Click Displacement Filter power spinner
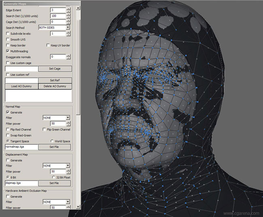The image size is (263, 217). pos(68,171)
